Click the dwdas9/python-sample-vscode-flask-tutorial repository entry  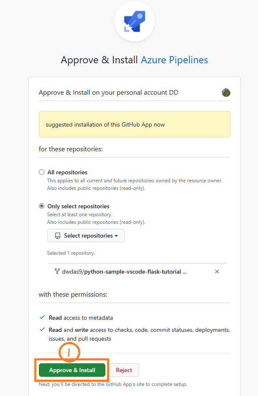(x=125, y=272)
